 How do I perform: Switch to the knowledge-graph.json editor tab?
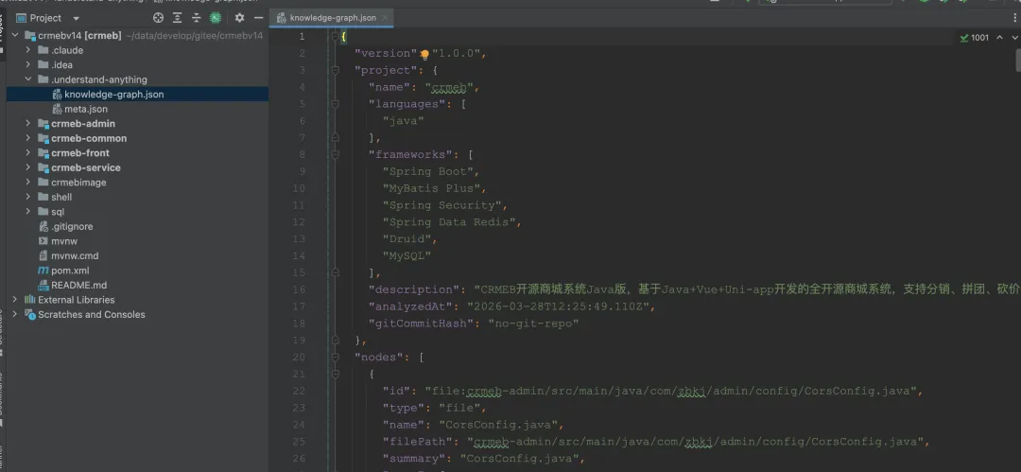tap(332, 18)
